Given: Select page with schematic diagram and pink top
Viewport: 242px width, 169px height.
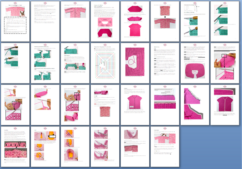Looking at the screenshot, I should (105, 22).
